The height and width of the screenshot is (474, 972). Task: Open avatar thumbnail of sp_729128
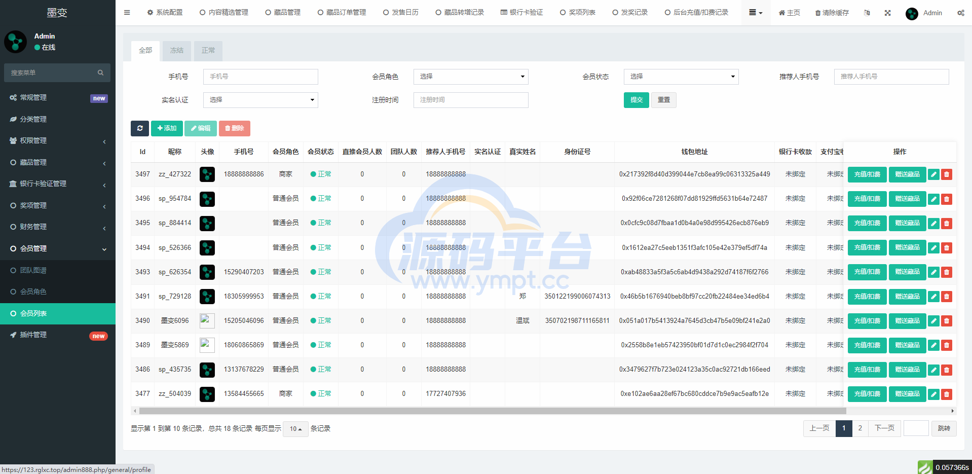pyautogui.click(x=207, y=297)
